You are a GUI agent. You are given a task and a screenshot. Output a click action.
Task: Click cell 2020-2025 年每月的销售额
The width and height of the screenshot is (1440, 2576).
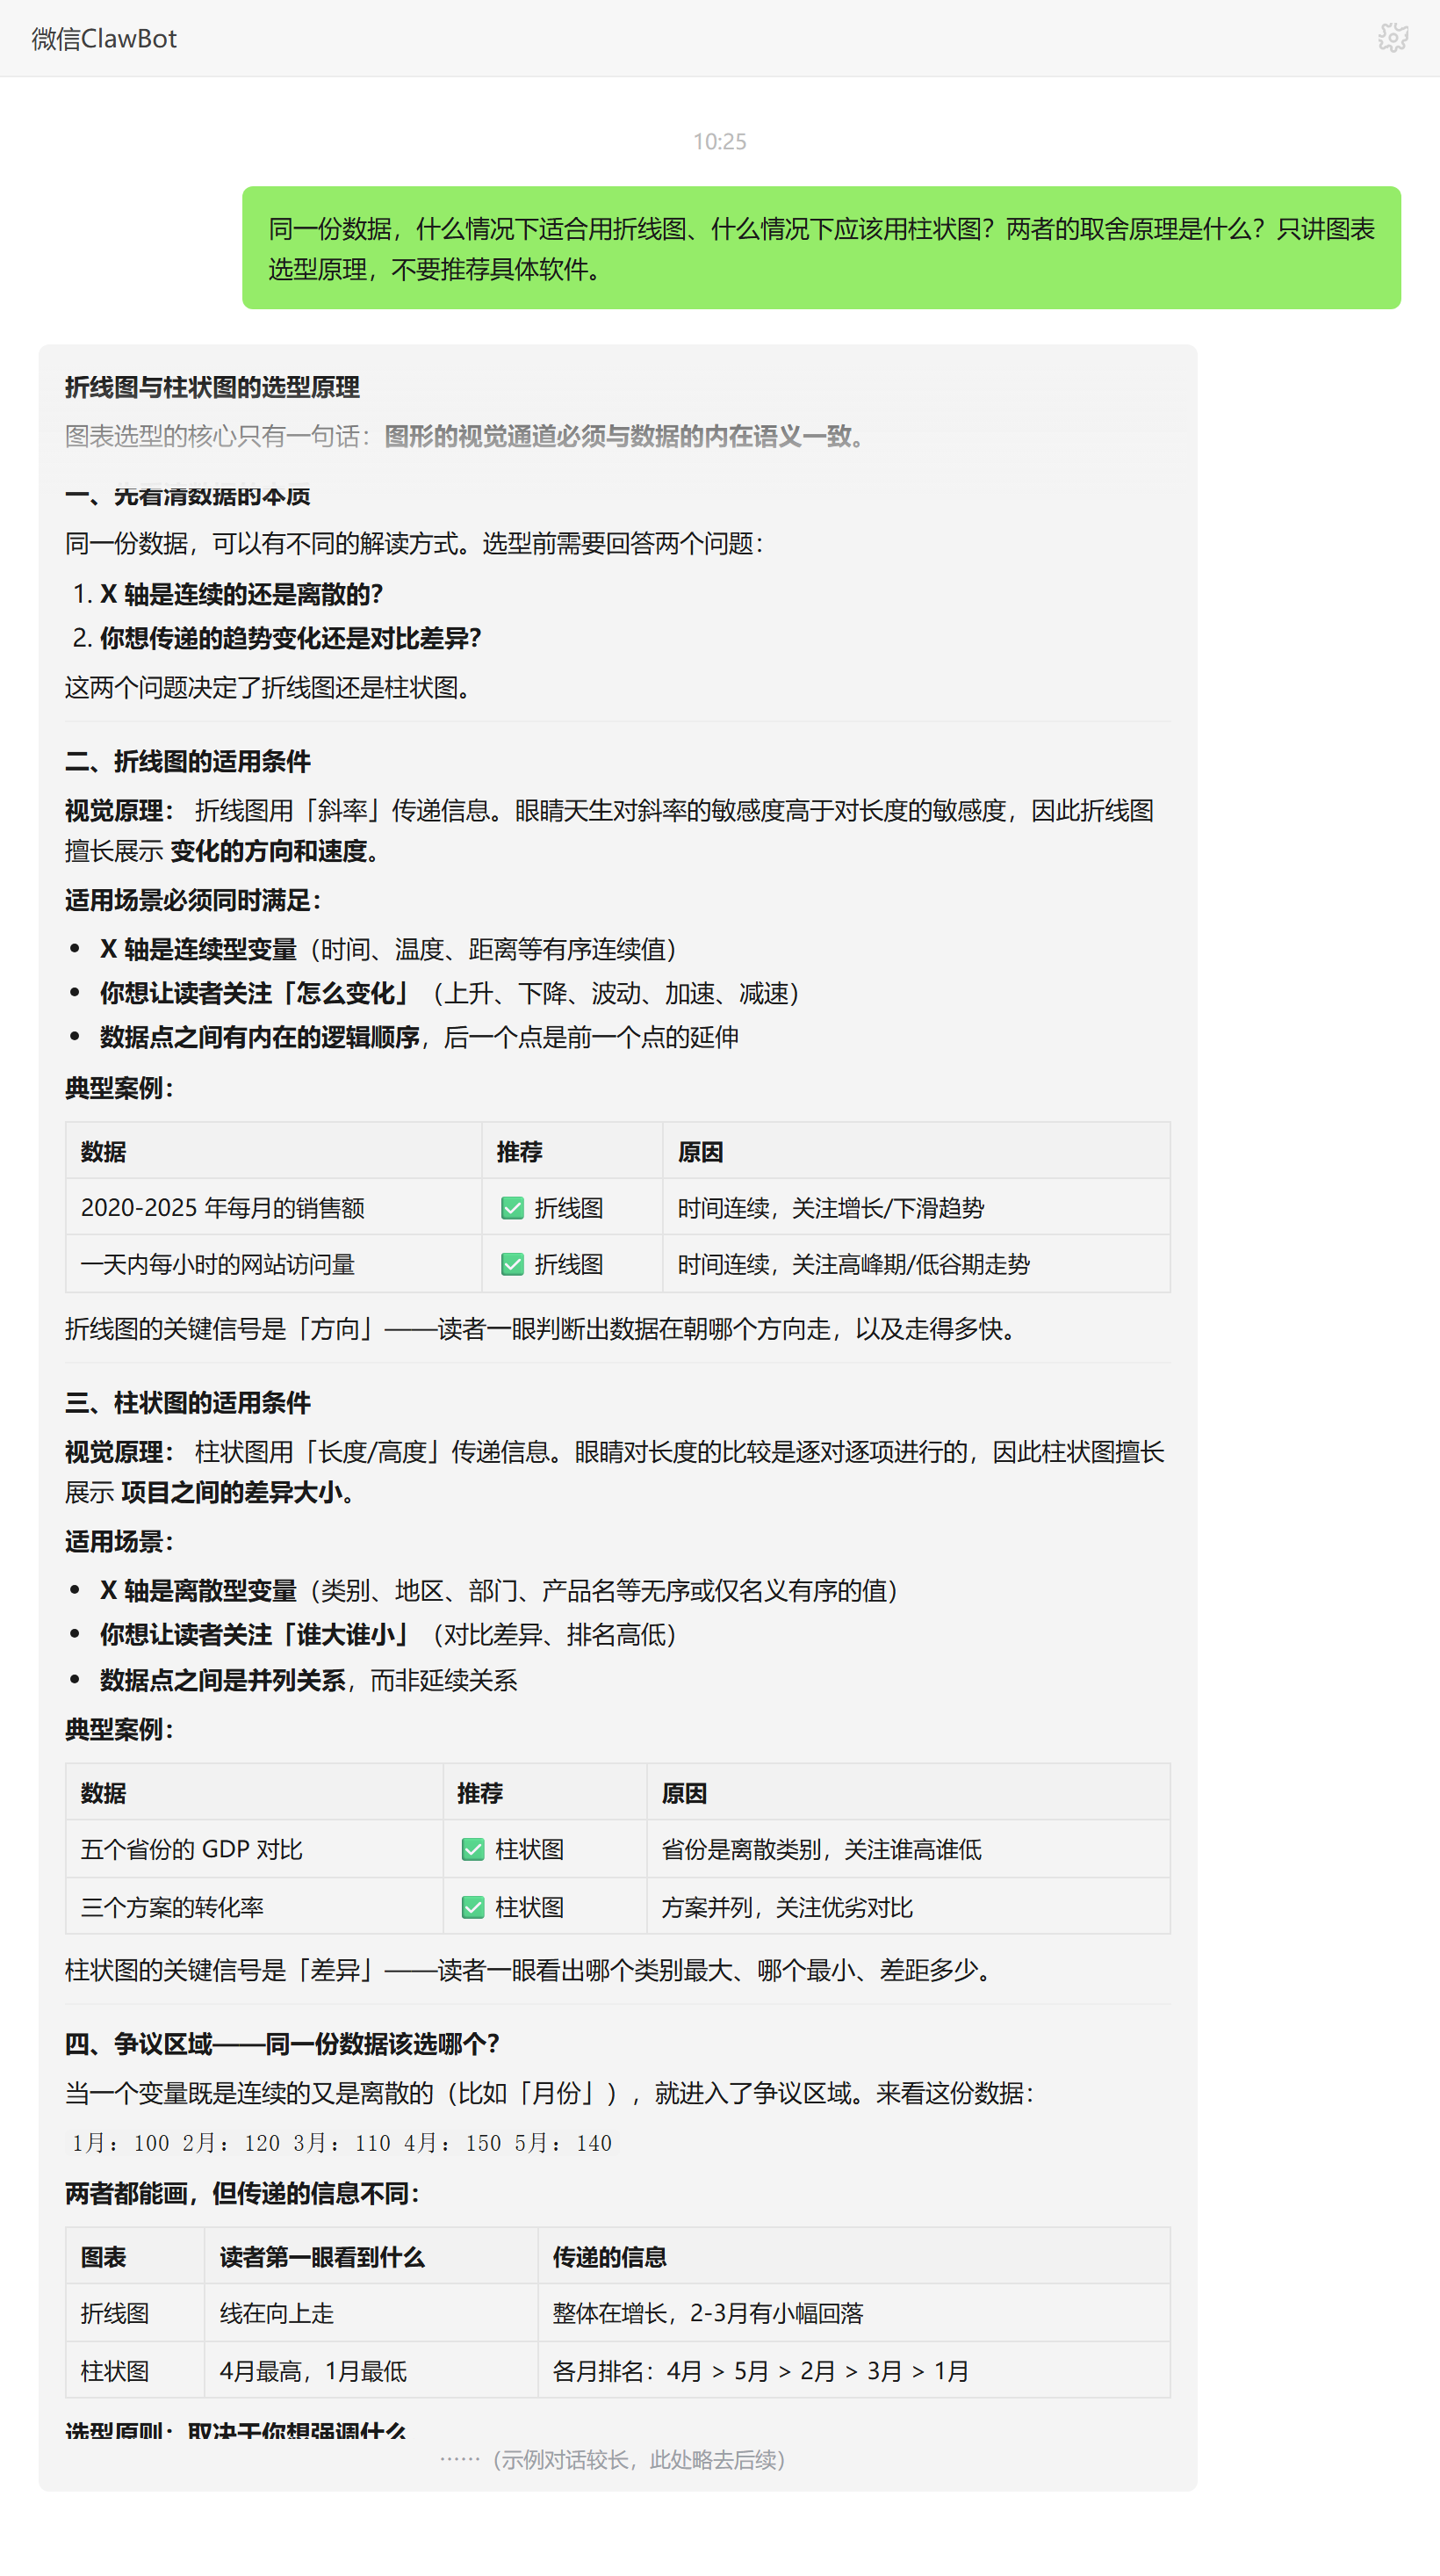tap(273, 1207)
